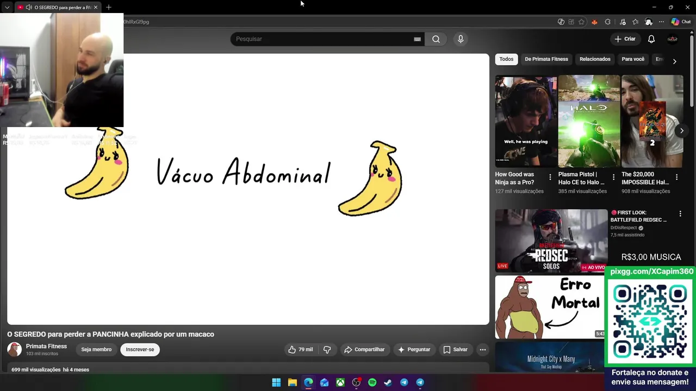696x391 pixels.
Task: Open the media control music-note icon
Action: click(623, 22)
